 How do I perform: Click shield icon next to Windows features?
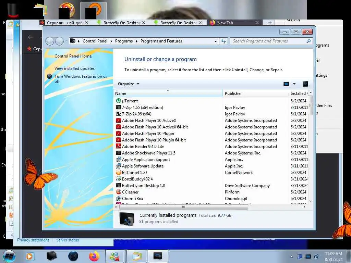(x=49, y=76)
